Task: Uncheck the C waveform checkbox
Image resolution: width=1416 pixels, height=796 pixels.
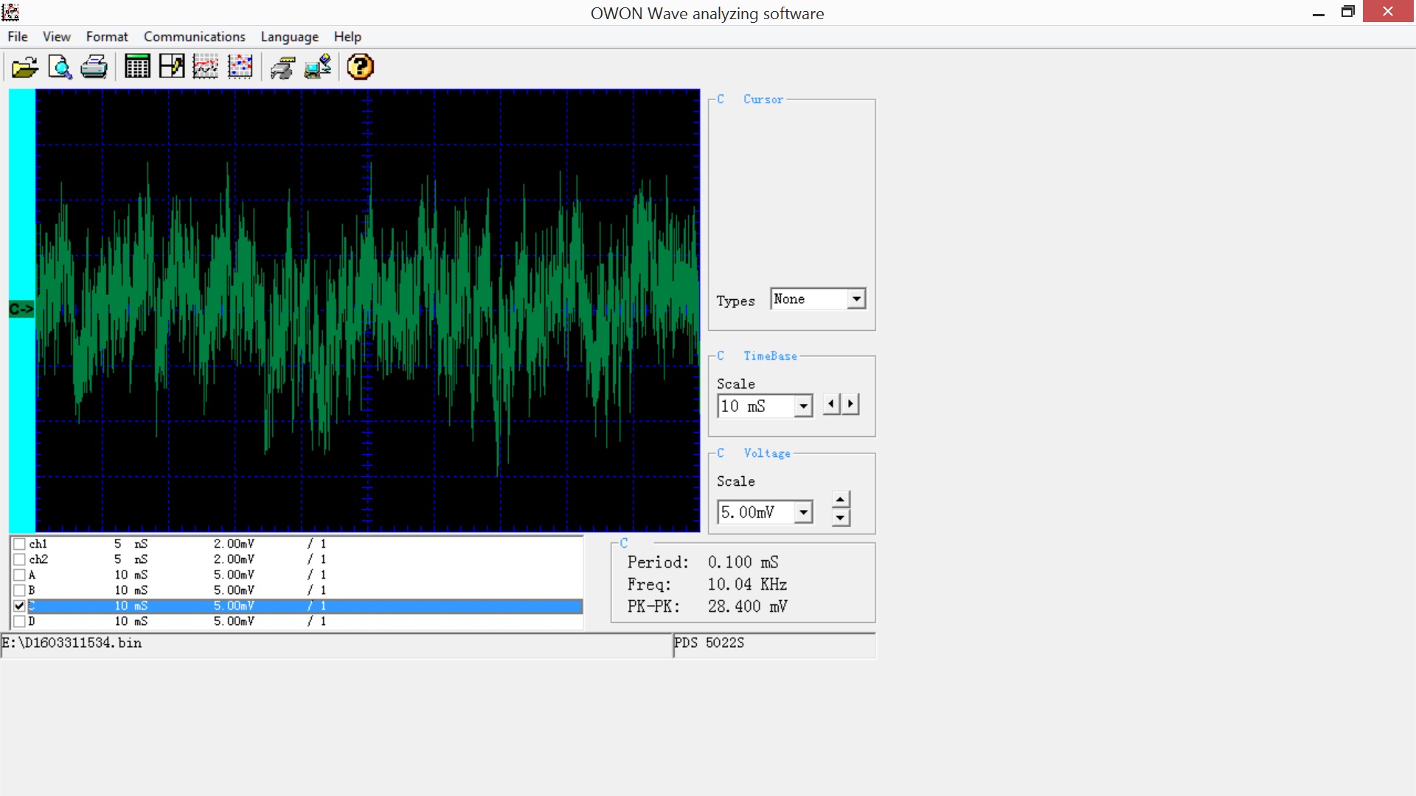Action: [x=20, y=606]
